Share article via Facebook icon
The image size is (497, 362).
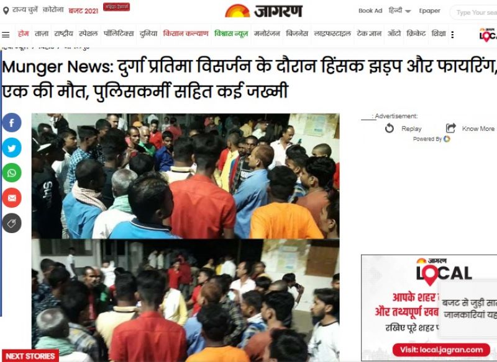click(x=12, y=123)
